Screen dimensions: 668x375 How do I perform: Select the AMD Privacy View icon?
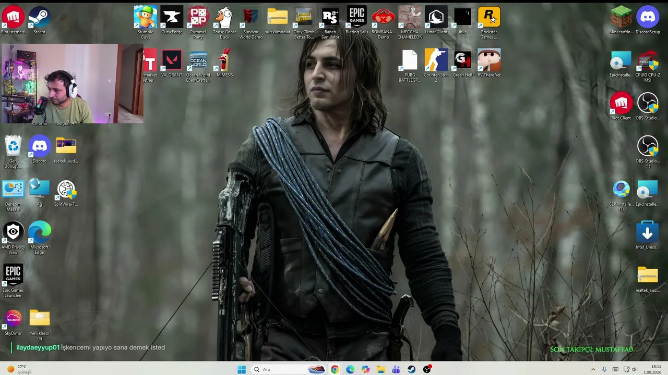pos(13,238)
